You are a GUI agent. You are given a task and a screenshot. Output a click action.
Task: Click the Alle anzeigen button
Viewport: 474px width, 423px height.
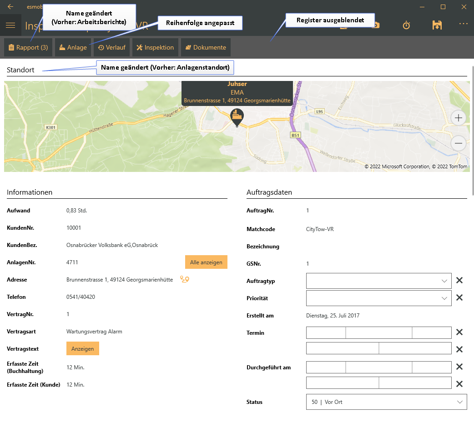coord(206,262)
